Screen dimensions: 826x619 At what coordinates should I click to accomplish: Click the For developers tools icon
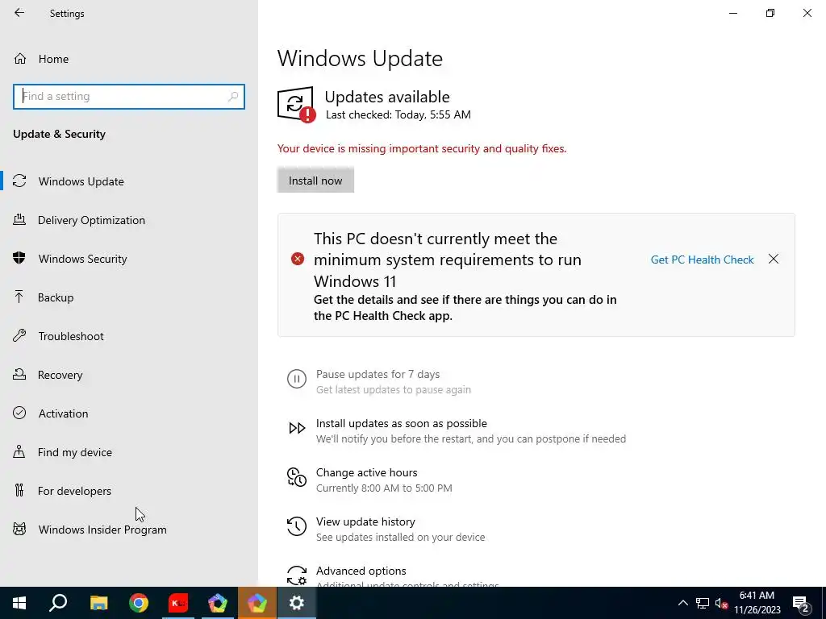point(19,491)
